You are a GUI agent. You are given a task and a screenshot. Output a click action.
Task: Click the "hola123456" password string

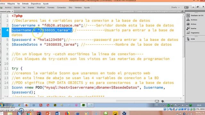click(51, 40)
